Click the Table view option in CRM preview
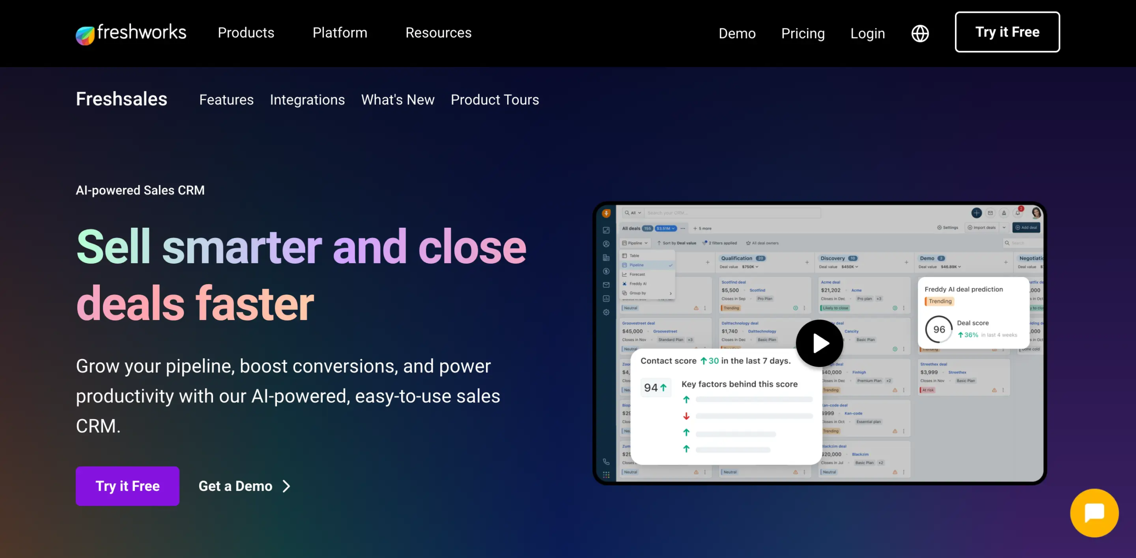 pos(648,256)
